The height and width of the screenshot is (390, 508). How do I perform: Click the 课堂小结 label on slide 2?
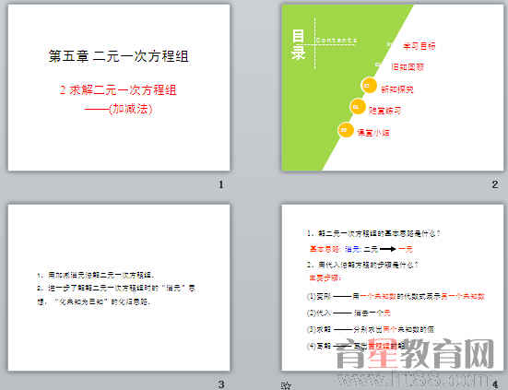click(x=373, y=132)
